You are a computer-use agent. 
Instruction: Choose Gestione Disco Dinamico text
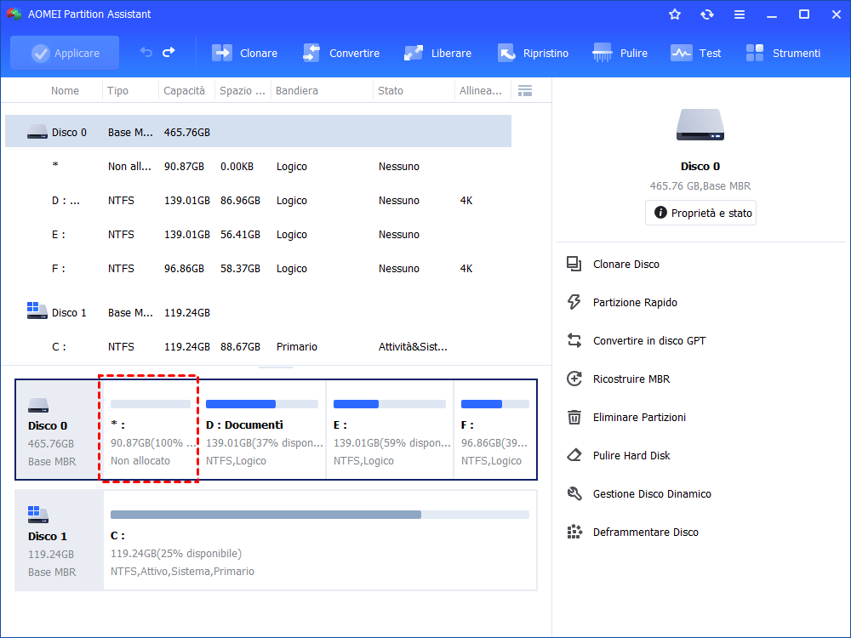(x=652, y=493)
